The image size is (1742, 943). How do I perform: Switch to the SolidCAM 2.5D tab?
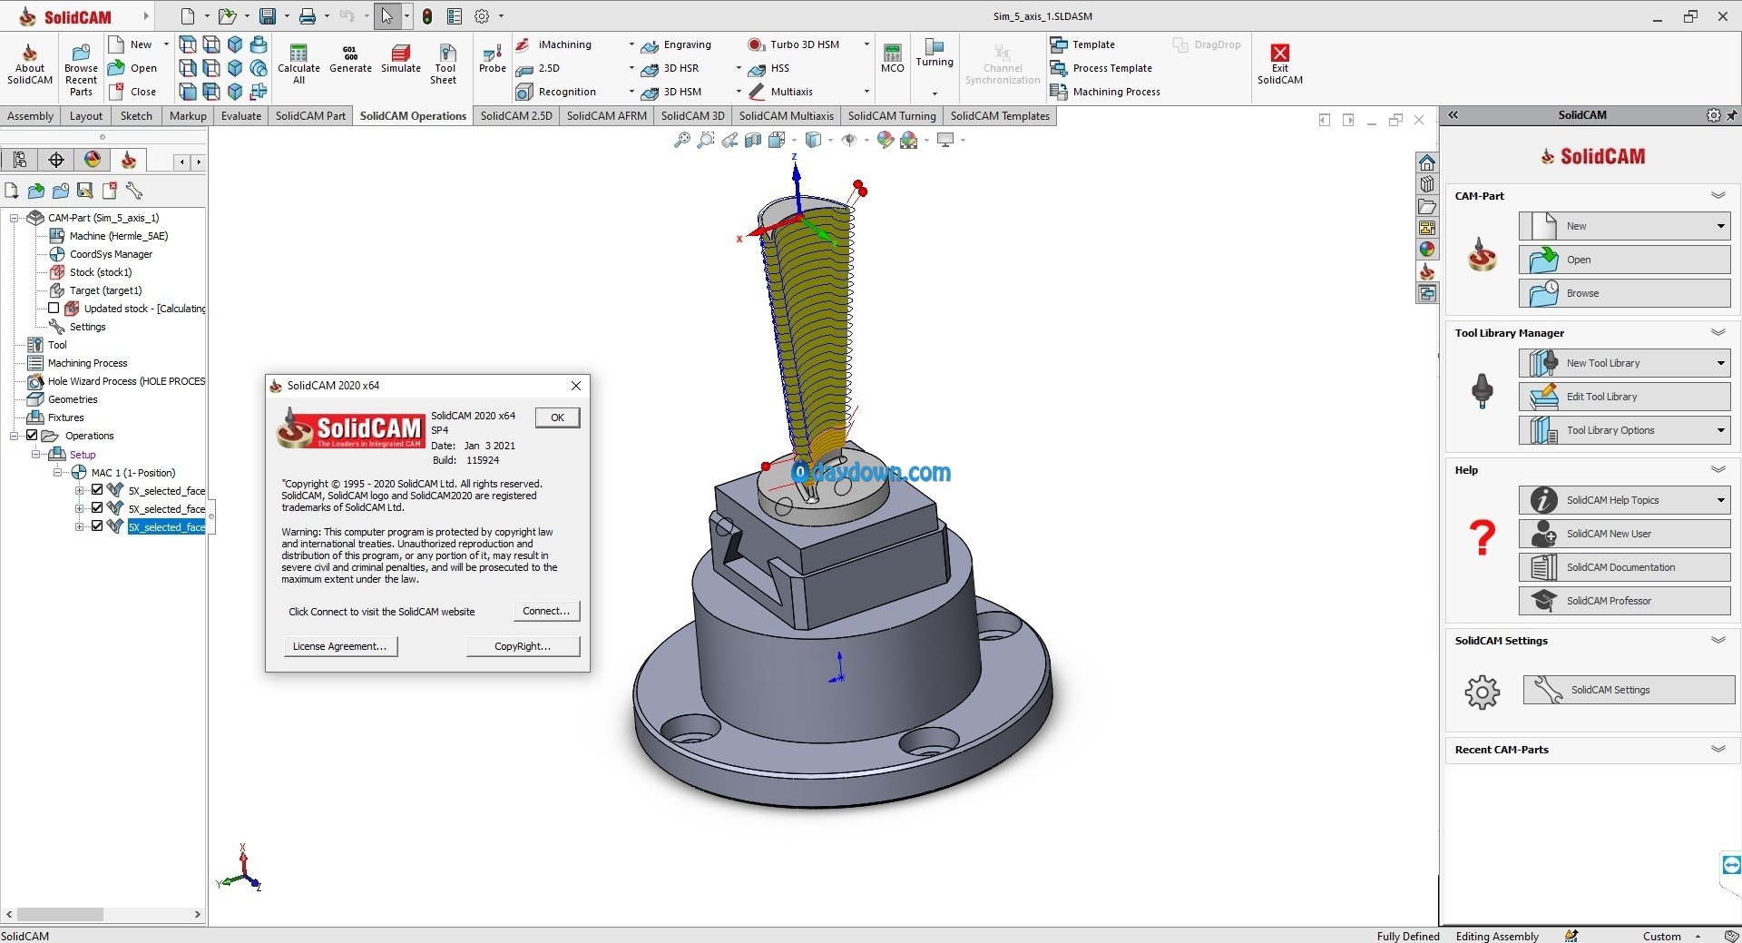[515, 115]
